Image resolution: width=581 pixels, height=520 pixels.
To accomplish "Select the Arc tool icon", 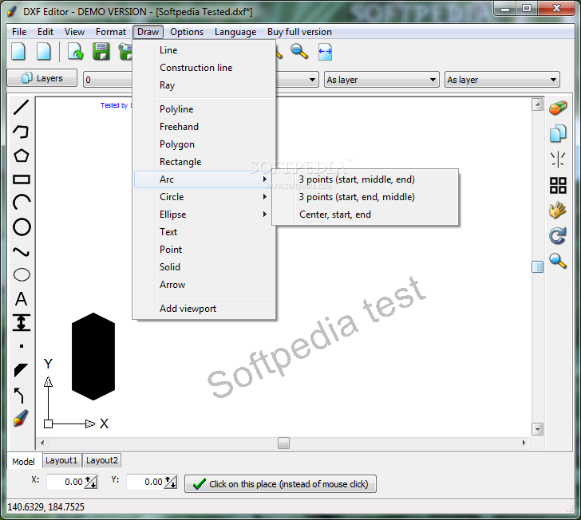I will point(21,203).
